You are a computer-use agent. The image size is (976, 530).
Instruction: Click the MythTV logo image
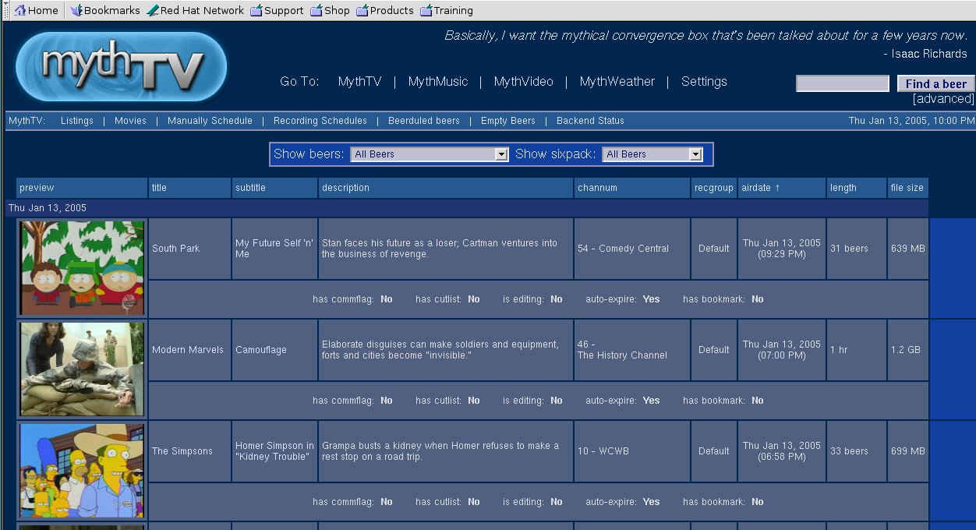tap(121, 67)
